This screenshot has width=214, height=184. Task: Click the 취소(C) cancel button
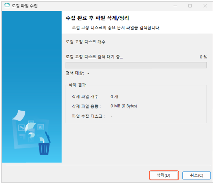pyautogui.click(x=197, y=175)
